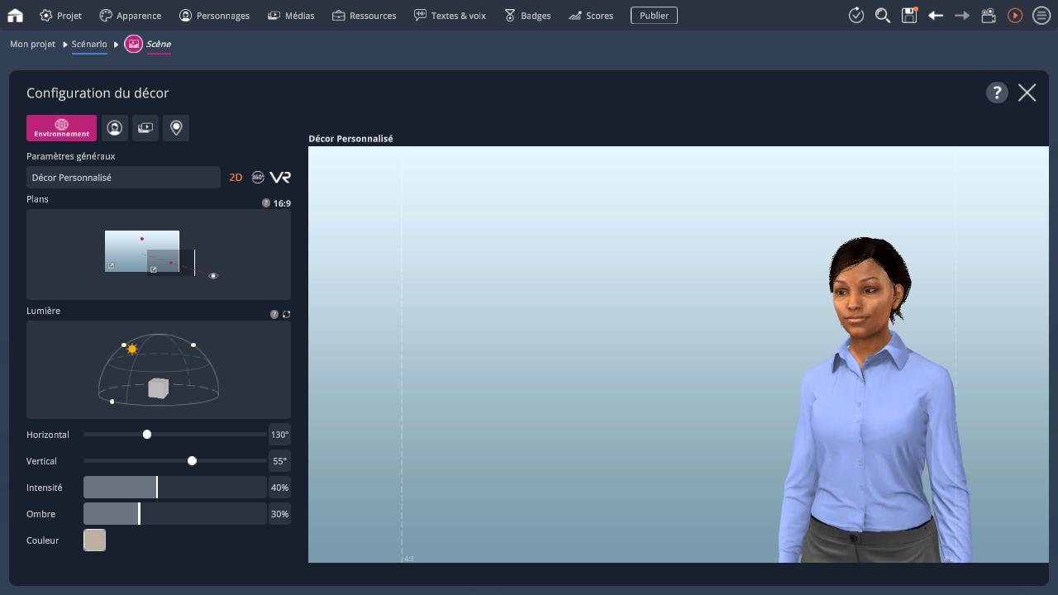This screenshot has height=595, width=1058.
Task: Click the Horizontal angle slider handle
Action: click(147, 434)
